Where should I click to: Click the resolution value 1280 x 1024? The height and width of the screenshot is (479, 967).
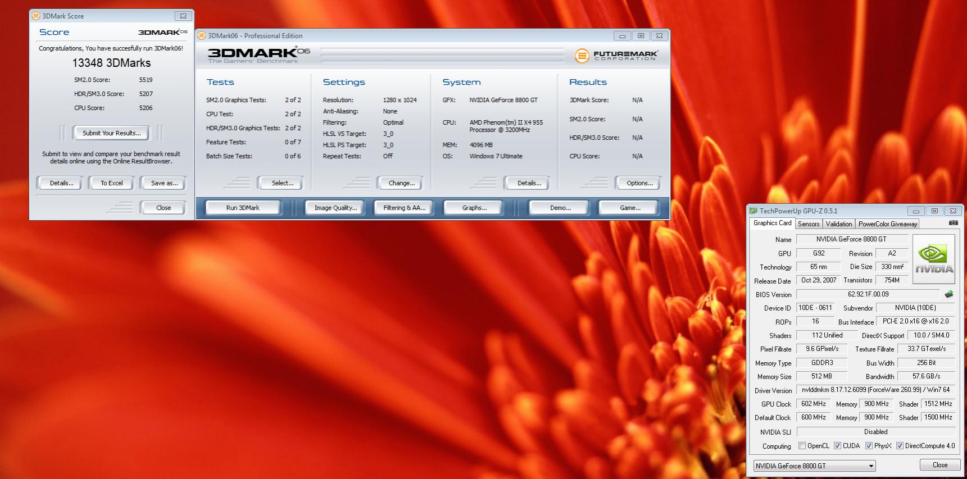click(399, 100)
